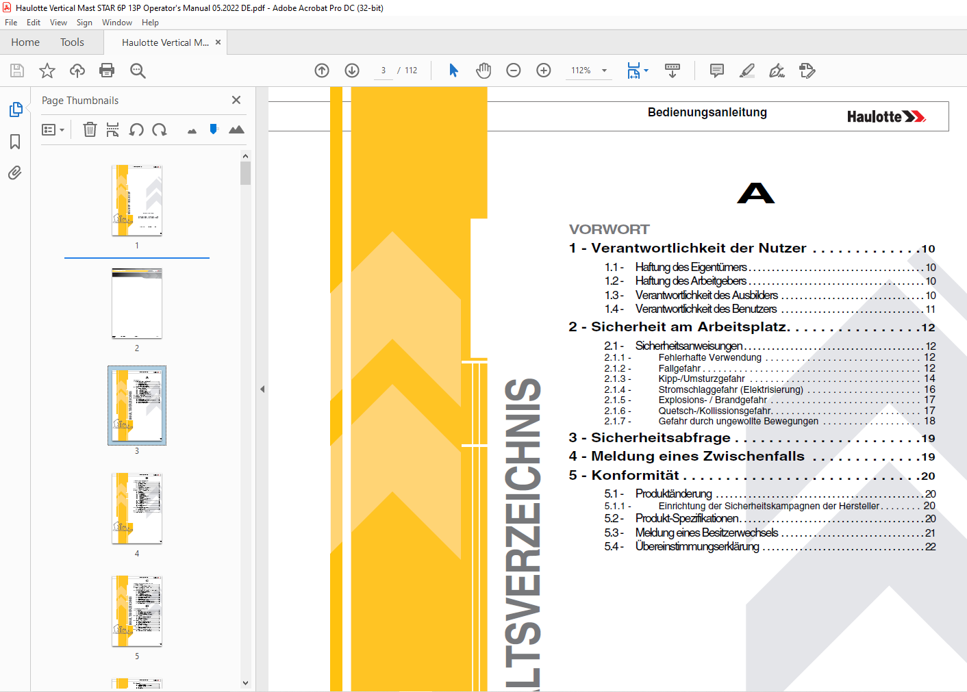Viewport: 967px width, 692px height.
Task: Open zoom level dropdown arrow
Action: (x=604, y=71)
